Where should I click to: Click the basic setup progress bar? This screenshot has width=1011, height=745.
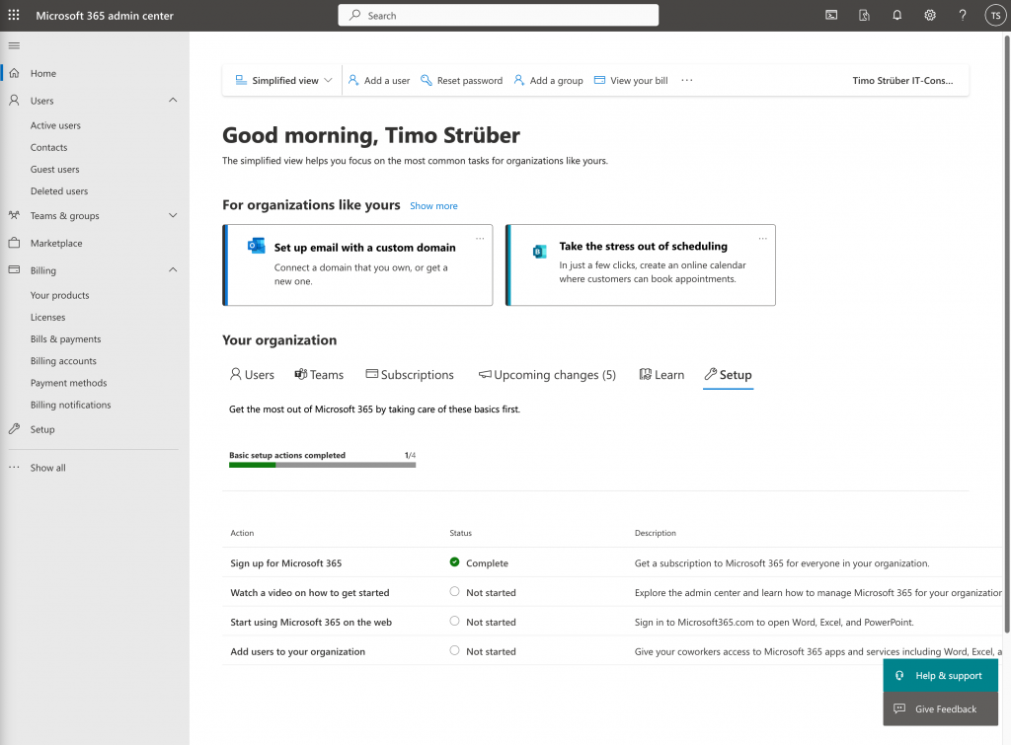(322, 464)
